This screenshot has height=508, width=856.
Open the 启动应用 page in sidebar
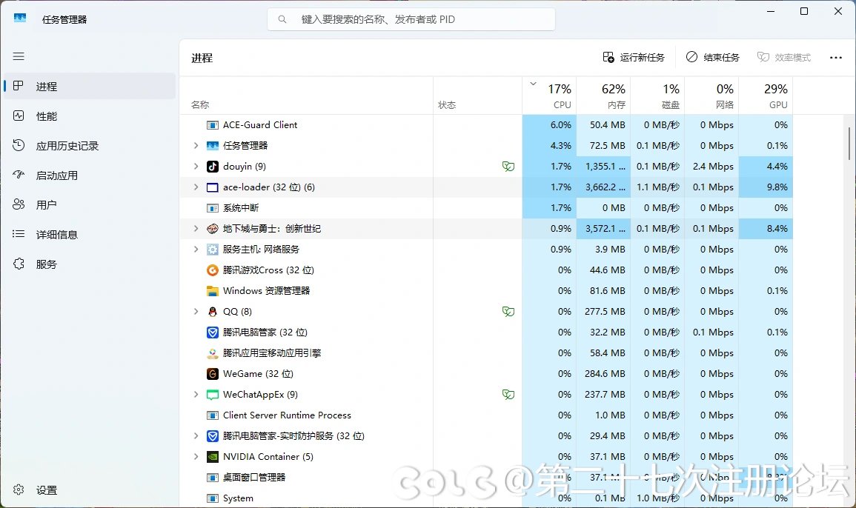56,176
